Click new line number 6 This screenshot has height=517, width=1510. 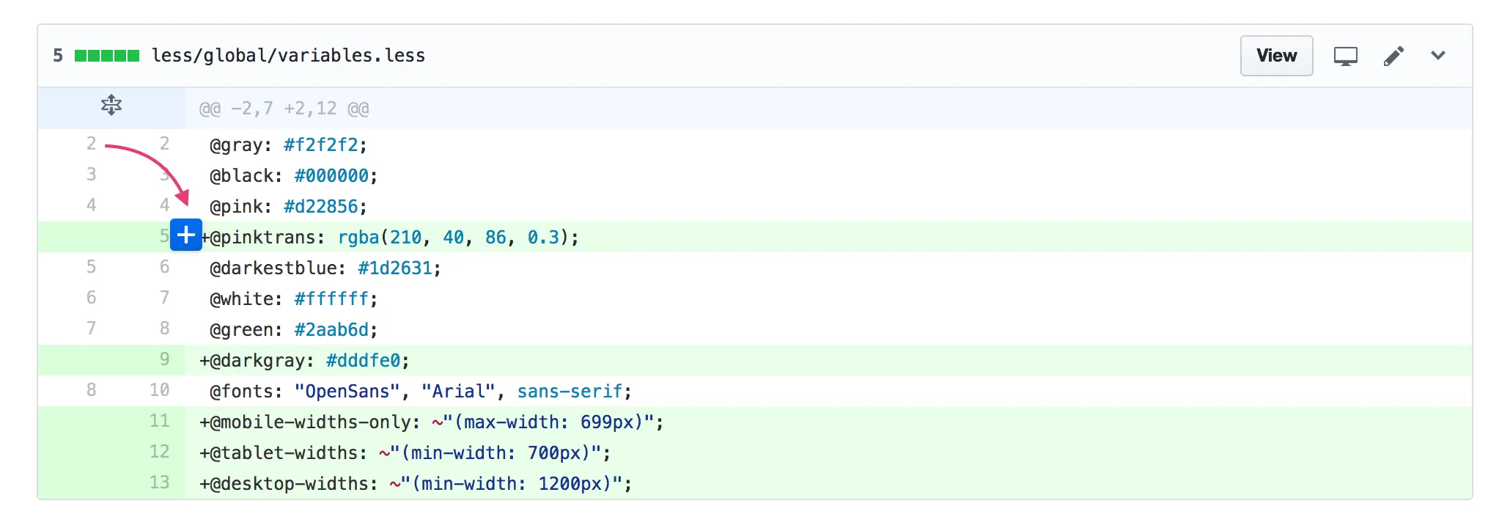coord(164,267)
